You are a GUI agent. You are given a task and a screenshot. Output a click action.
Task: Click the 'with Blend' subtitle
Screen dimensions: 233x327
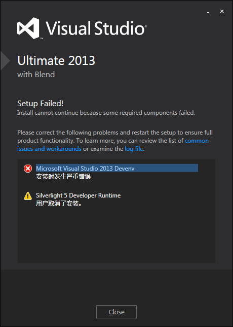pyautogui.click(x=36, y=75)
